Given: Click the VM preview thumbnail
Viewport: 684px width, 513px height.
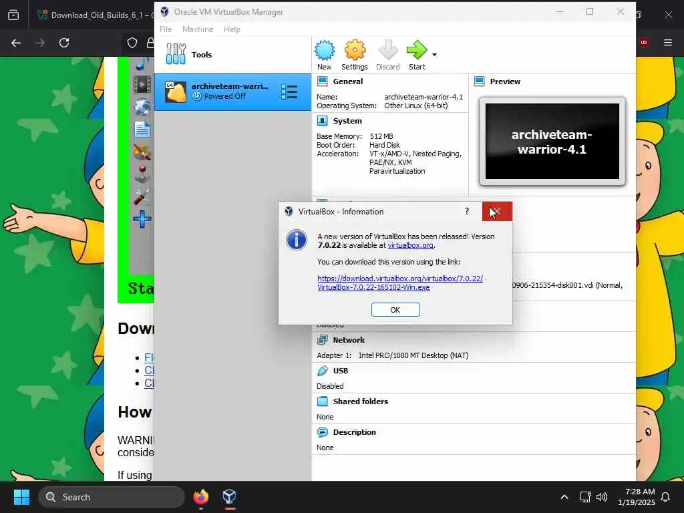Looking at the screenshot, I should click(x=552, y=142).
